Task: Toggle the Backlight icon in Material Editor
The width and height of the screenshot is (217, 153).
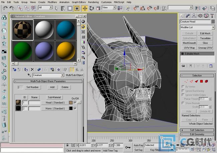Action: point(83,27)
